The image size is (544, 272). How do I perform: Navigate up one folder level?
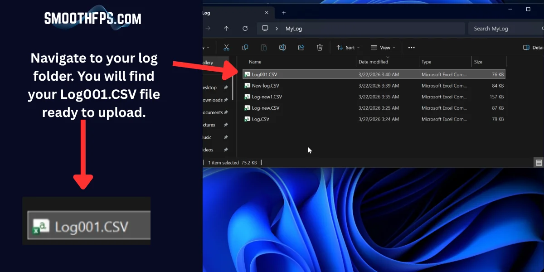(x=226, y=28)
